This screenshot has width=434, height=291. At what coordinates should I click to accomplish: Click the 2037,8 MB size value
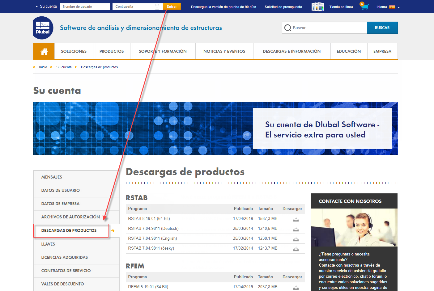[x=268, y=287]
